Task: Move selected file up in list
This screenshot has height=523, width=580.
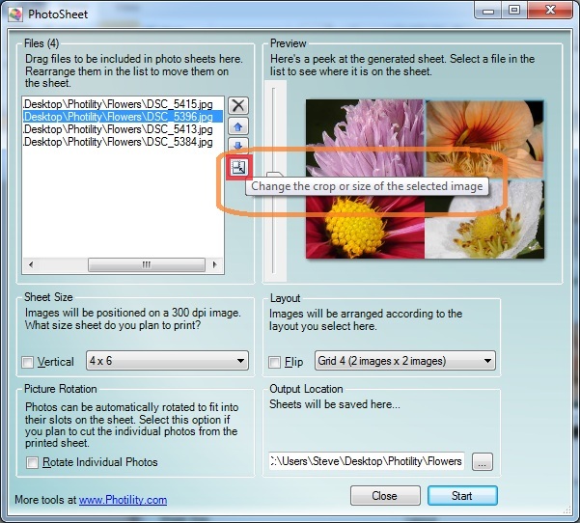Action: pos(237,126)
